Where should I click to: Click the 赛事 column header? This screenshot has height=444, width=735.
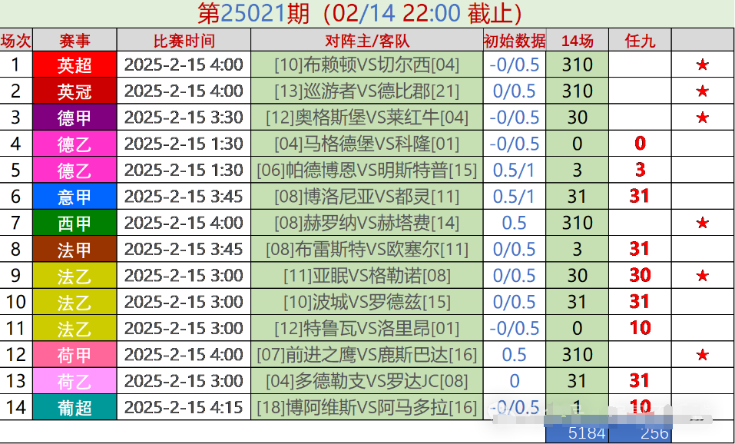[x=74, y=41]
